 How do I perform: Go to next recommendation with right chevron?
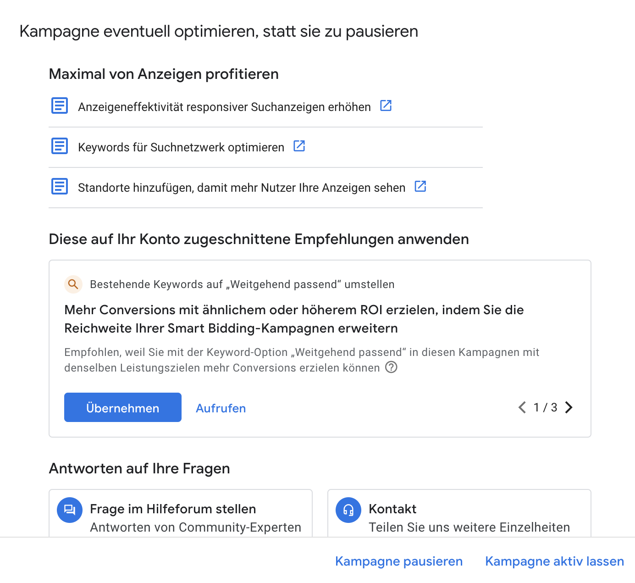click(x=569, y=407)
